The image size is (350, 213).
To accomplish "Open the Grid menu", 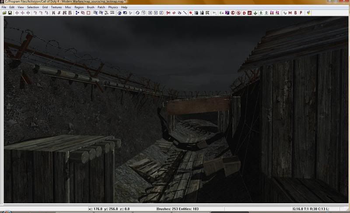I will [x=45, y=7].
